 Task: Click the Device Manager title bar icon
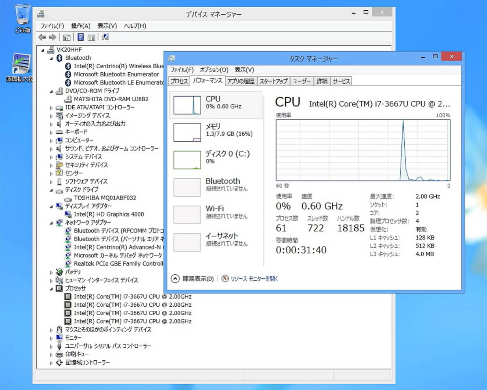click(x=41, y=14)
